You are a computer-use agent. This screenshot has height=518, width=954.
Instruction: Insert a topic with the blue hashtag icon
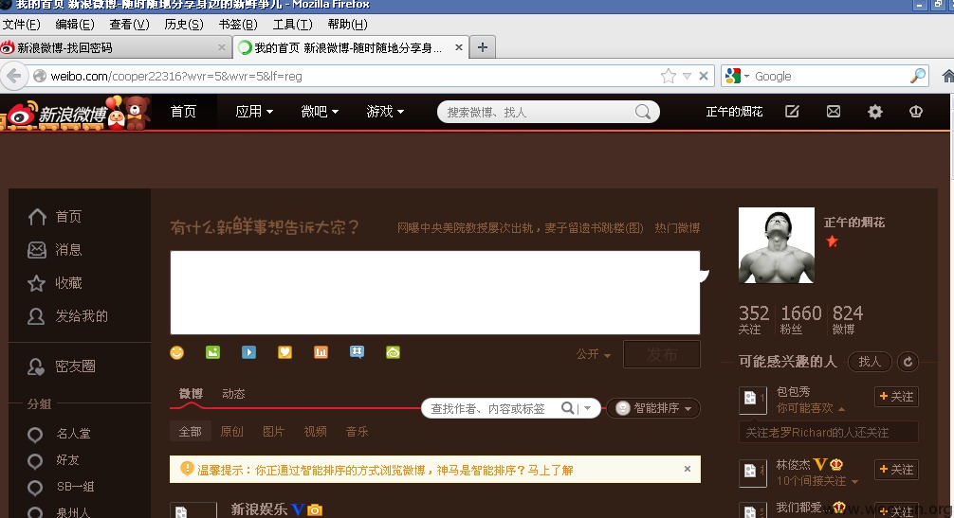[x=358, y=352]
